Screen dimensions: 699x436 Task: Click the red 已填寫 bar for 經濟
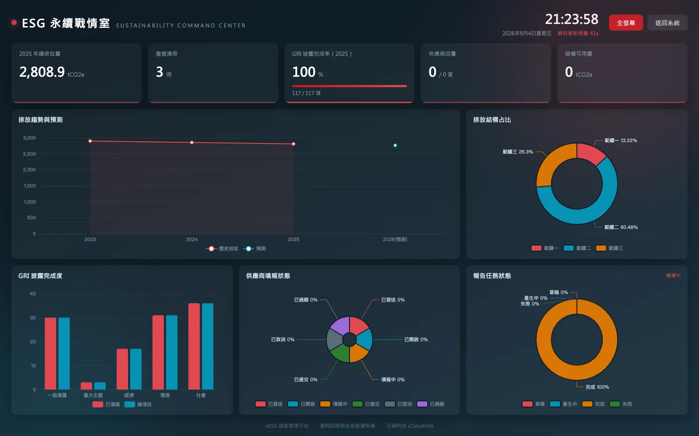click(122, 369)
